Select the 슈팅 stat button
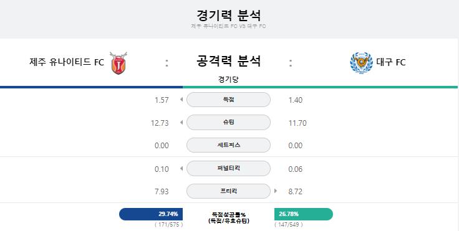The height and width of the screenshot is (231, 459). point(228,123)
